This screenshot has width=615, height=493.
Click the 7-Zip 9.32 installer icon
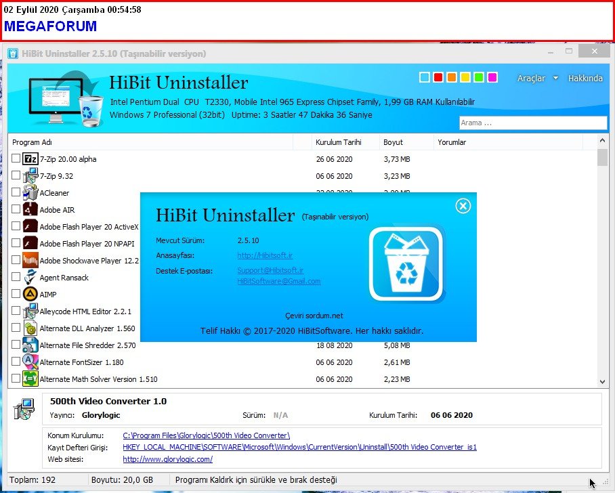[30, 175]
